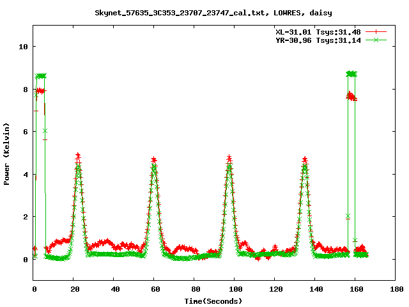409x307 pixels.
Task: Click the y-axis tick label 4
Action: (26, 175)
